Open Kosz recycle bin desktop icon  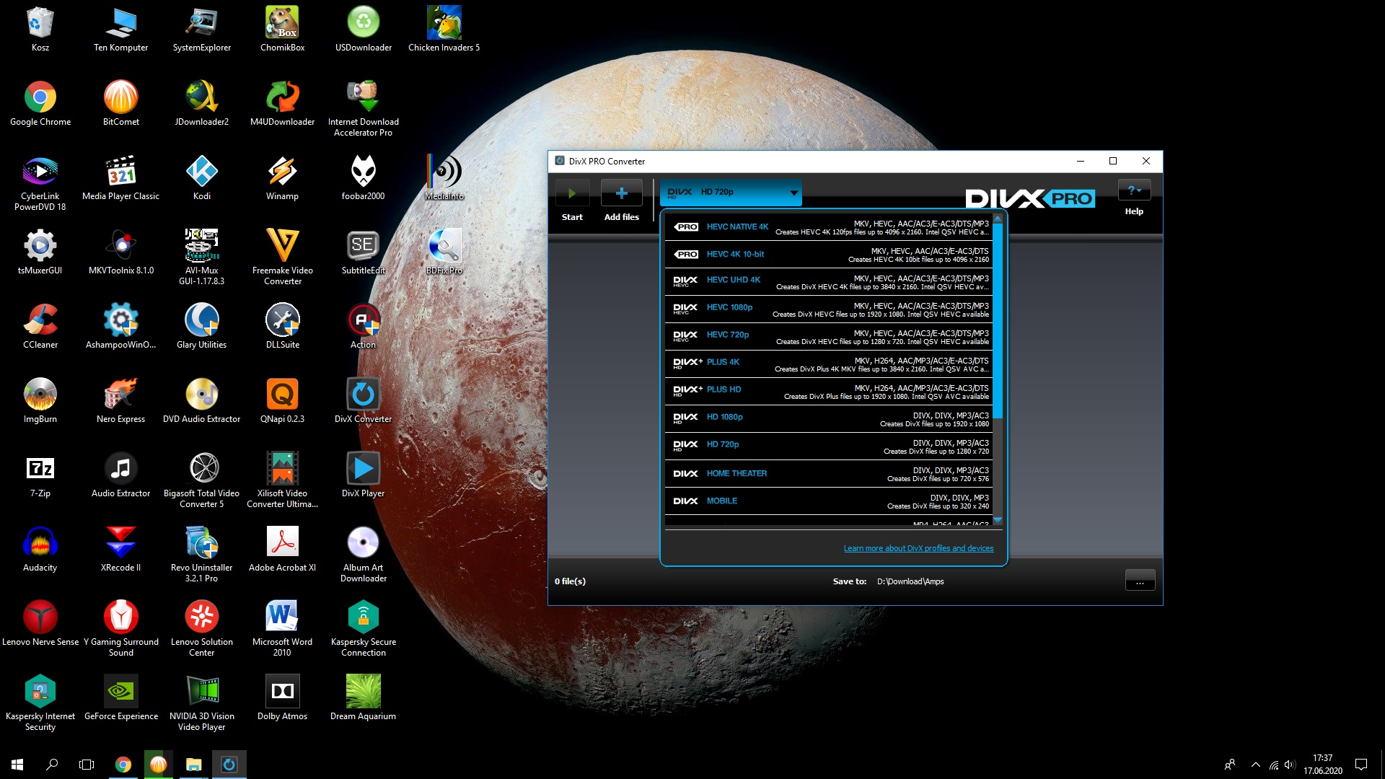tap(40, 30)
